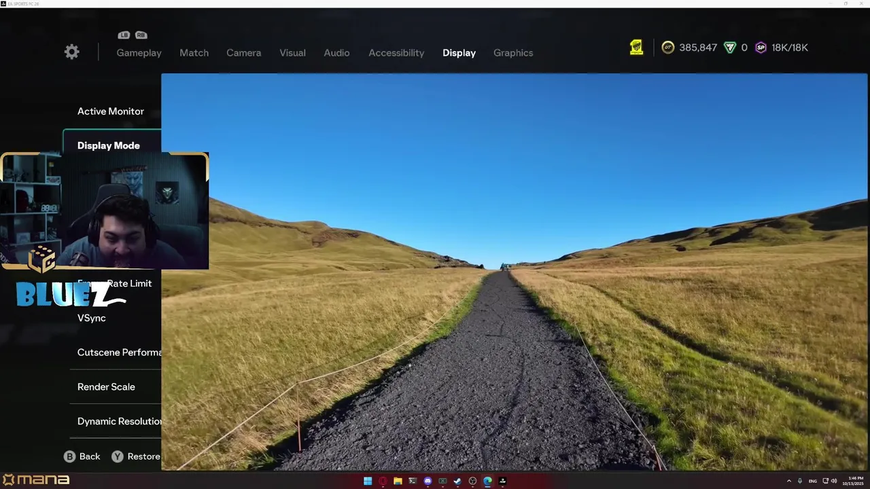Open the taskbar clock and date
Image resolution: width=870 pixels, height=489 pixels.
coord(853,481)
